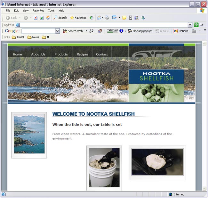
Task: Open the Contact page link
Action: 102,54
